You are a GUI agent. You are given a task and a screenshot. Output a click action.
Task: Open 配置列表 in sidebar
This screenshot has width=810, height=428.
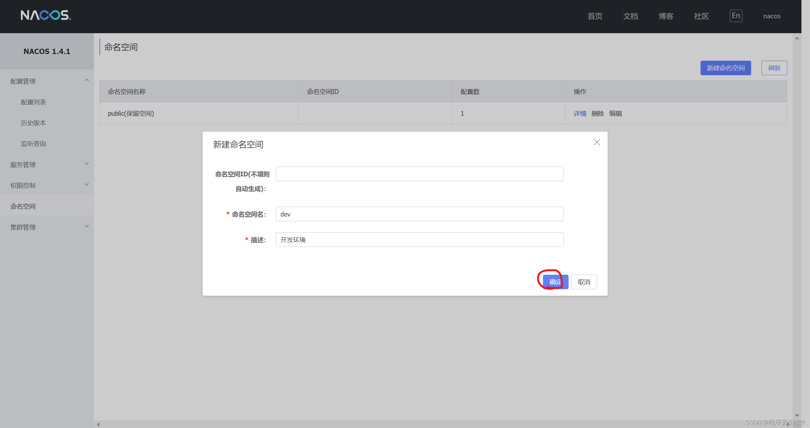pos(34,102)
